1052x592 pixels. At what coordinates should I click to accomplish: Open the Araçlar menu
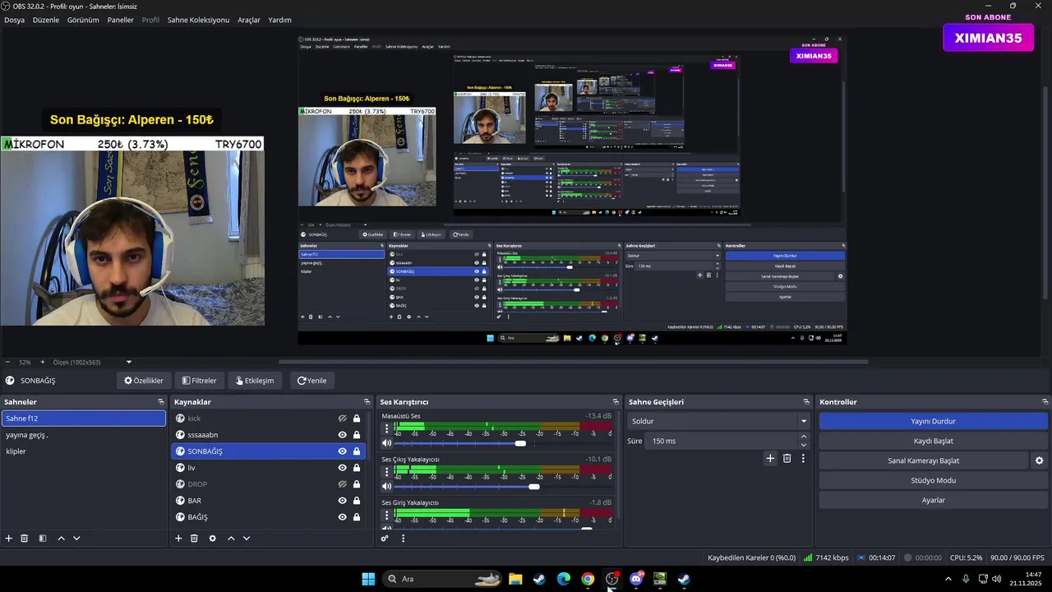coord(249,20)
